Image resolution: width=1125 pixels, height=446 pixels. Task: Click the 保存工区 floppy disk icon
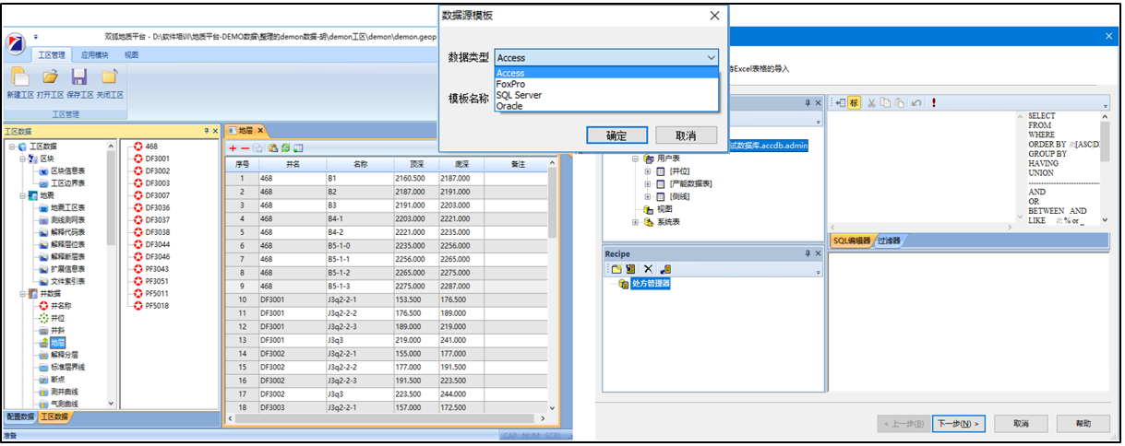pyautogui.click(x=79, y=77)
